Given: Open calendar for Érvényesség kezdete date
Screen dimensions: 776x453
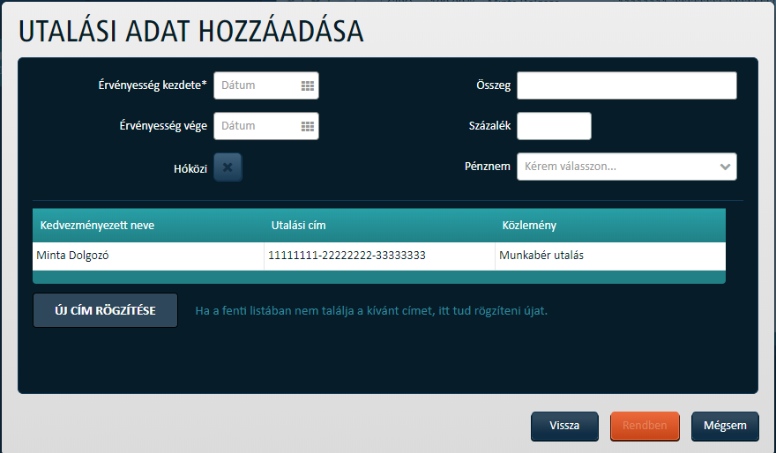Looking at the screenshot, I should (x=308, y=85).
